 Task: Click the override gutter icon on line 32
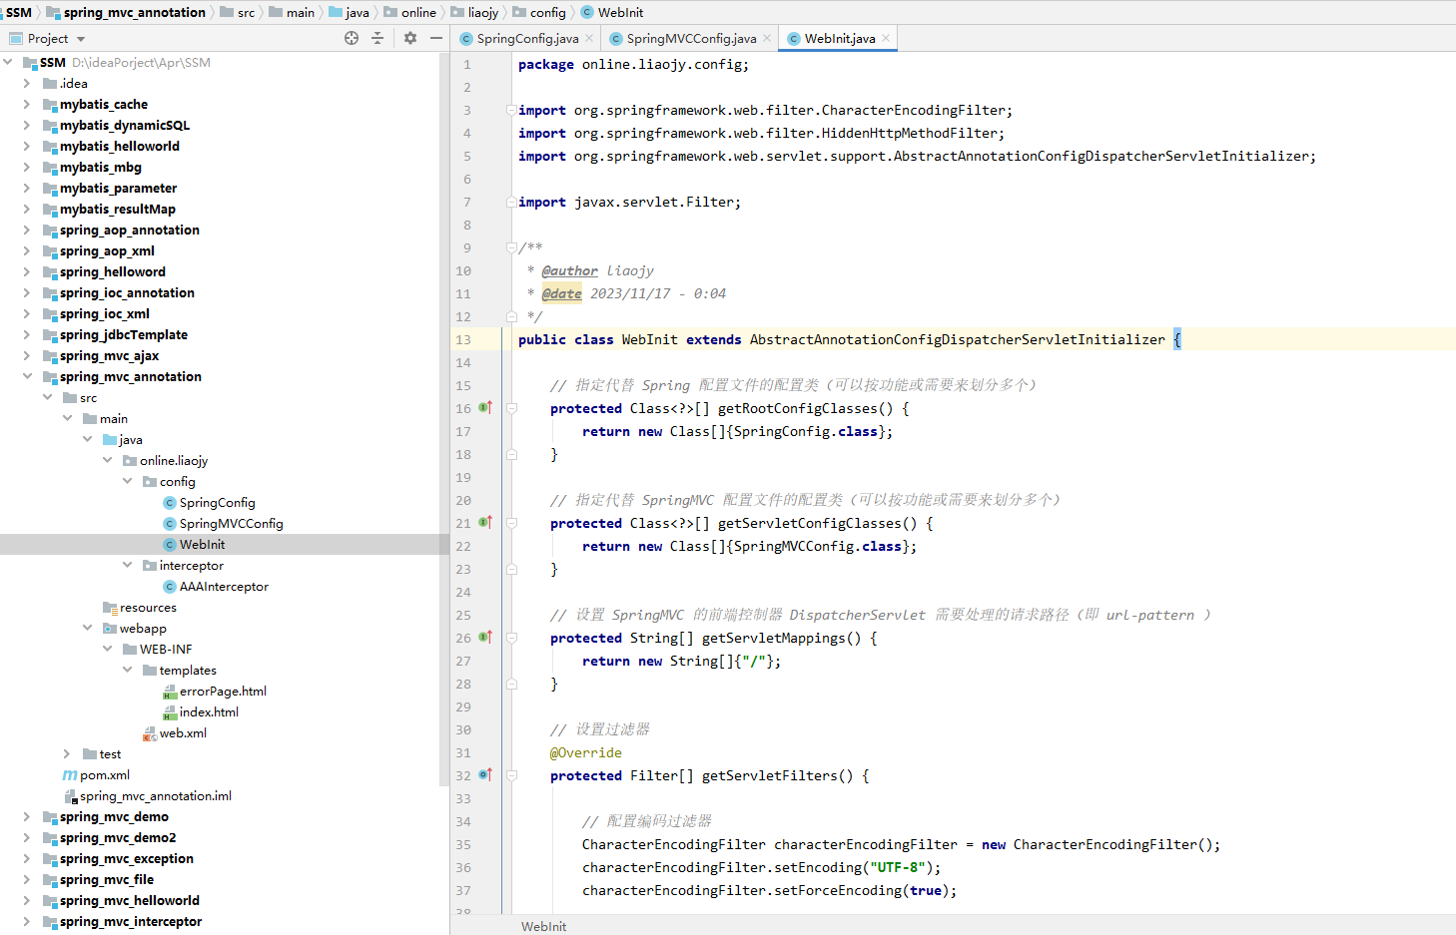(485, 774)
